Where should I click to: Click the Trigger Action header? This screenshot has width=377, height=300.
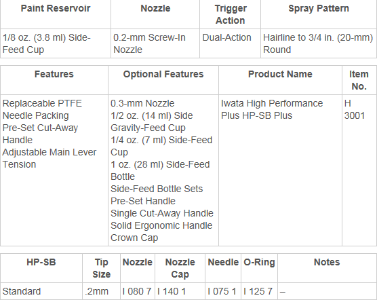(231, 14)
